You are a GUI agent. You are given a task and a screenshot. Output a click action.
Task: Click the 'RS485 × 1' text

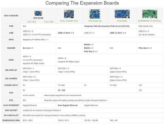(x=88, y=44)
